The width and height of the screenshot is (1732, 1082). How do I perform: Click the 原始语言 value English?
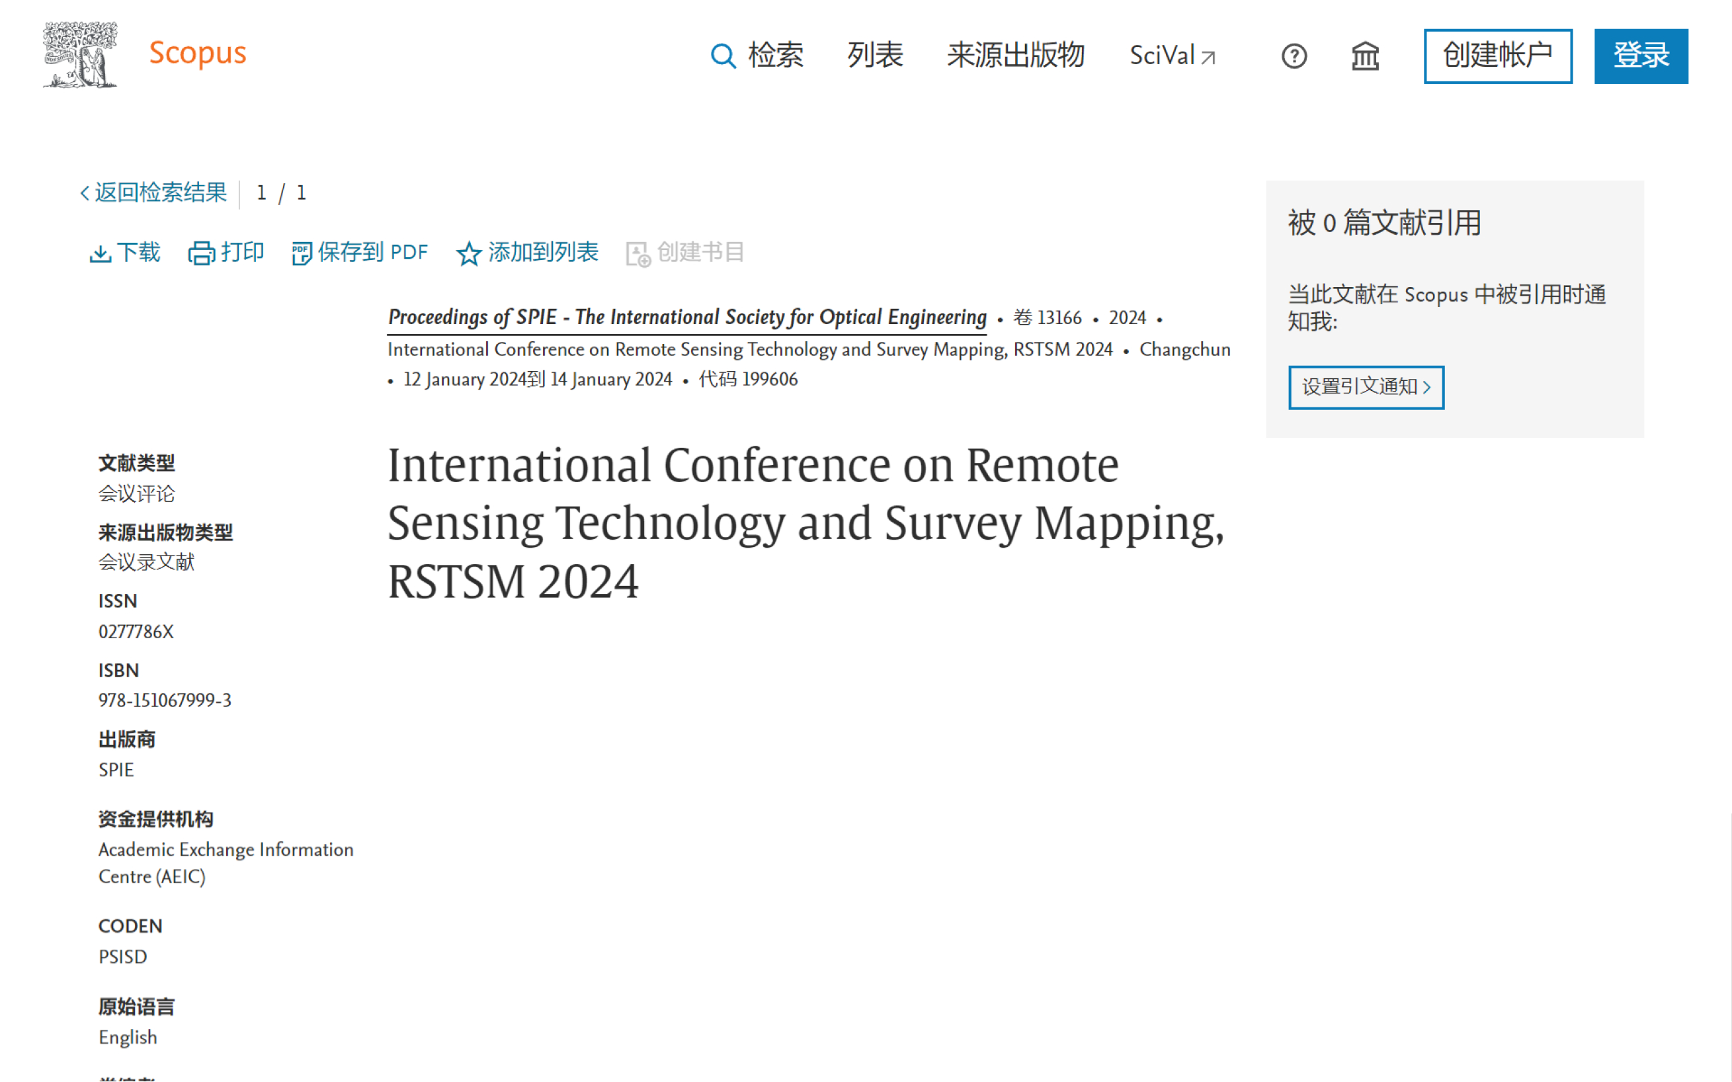click(128, 1038)
